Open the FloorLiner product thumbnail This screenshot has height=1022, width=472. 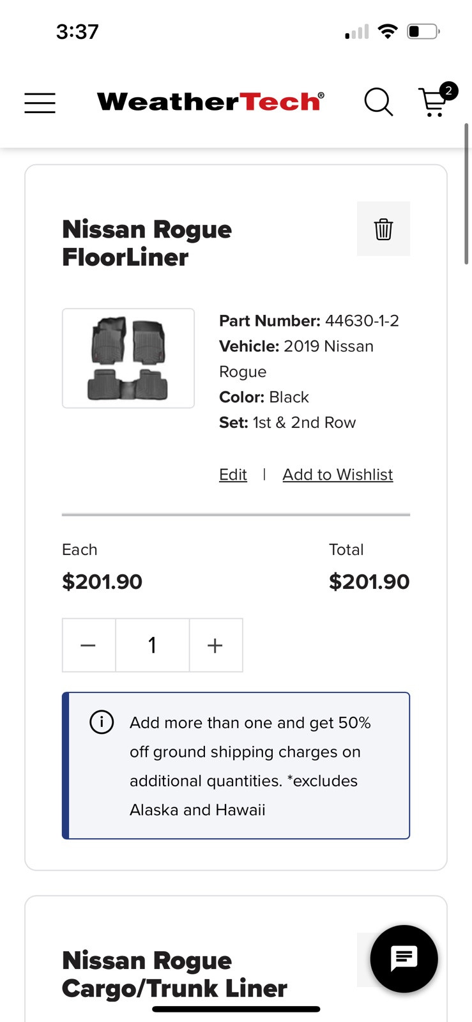(x=128, y=358)
